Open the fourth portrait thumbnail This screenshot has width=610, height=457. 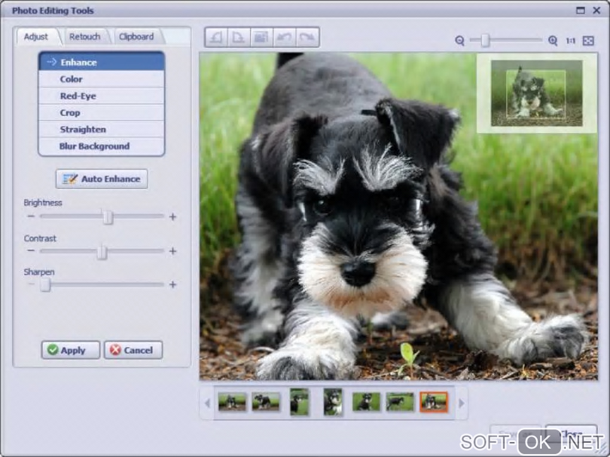pyautogui.click(x=333, y=402)
